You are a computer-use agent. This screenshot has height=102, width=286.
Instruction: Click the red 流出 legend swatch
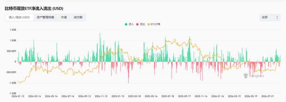pos(137,24)
